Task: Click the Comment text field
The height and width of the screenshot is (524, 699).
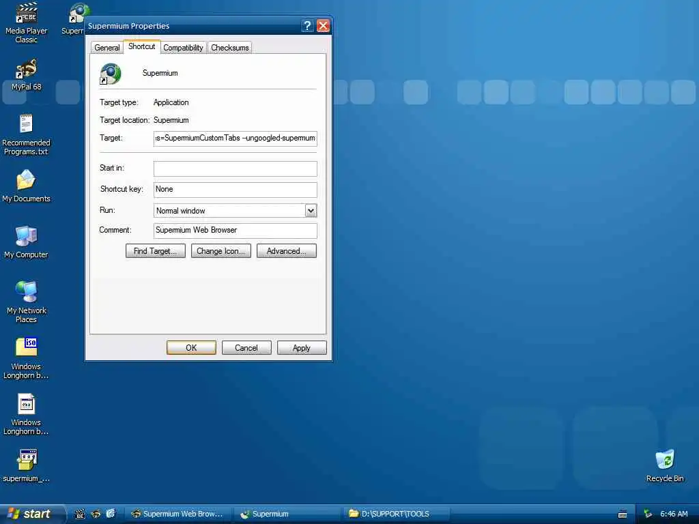Action: click(236, 231)
